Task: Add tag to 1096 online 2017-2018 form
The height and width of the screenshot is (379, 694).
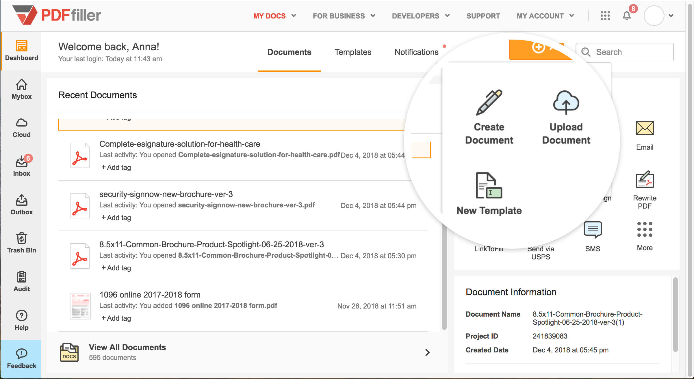Action: [x=116, y=318]
